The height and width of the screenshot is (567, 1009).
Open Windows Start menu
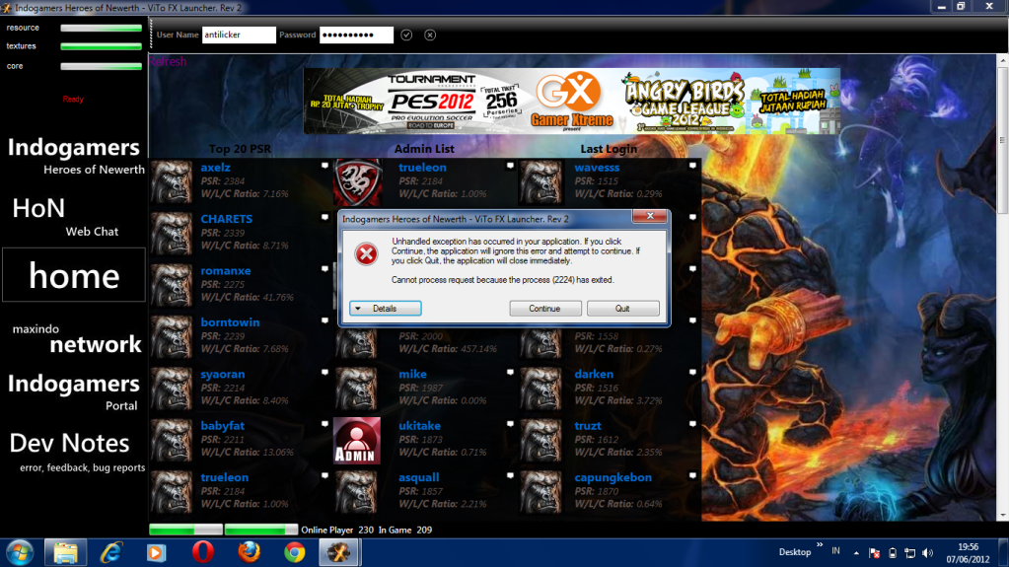20,553
